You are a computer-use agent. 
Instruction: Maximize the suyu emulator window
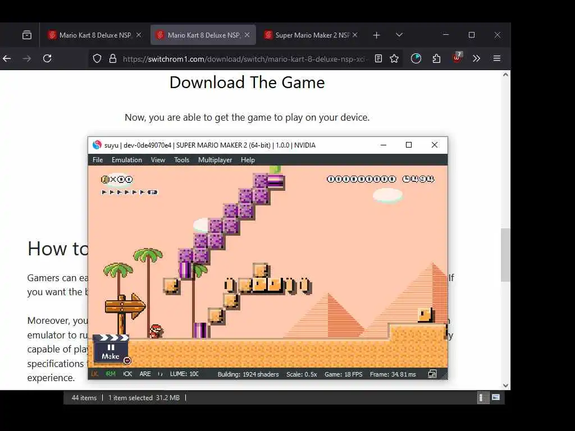[409, 145]
